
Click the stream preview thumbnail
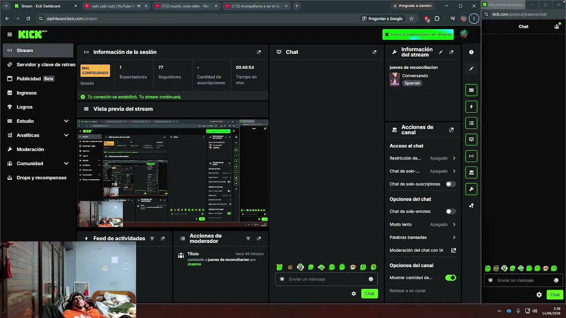(172, 173)
